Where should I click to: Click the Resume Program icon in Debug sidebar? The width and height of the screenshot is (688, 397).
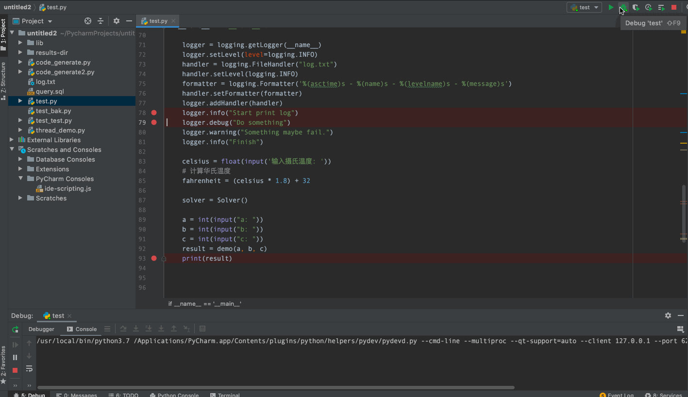coord(15,345)
